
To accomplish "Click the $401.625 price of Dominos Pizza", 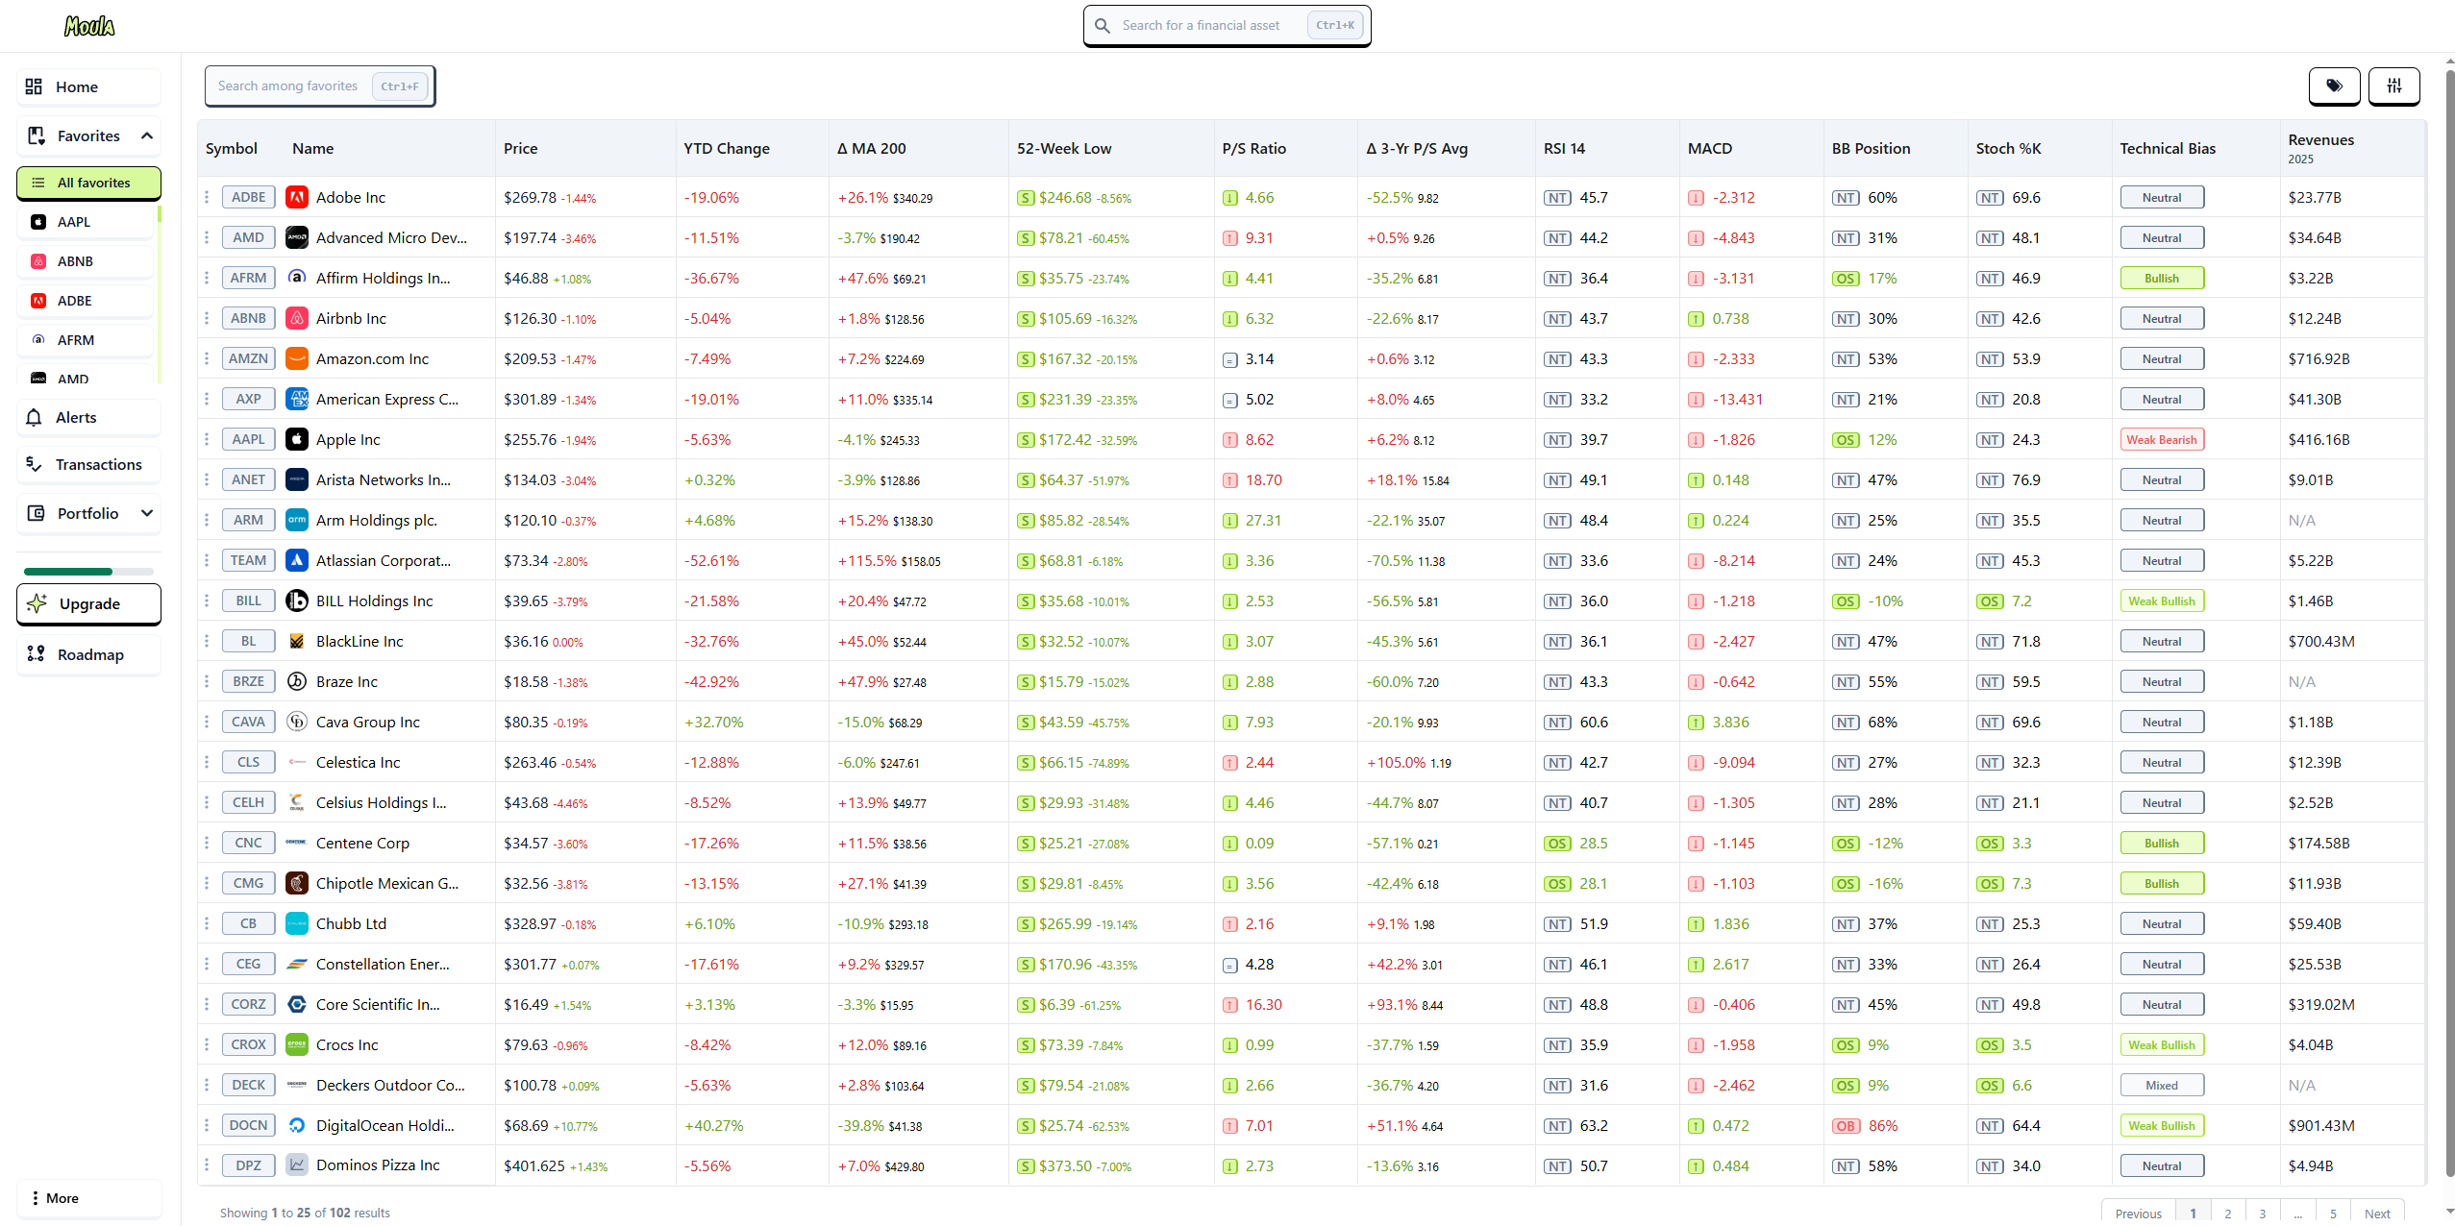I will click(534, 1165).
